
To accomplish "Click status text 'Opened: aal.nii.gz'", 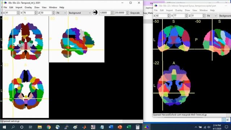I will 11,121.
